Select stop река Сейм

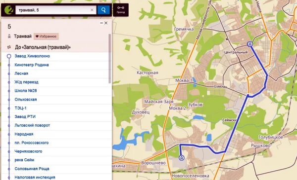[x=24, y=160]
